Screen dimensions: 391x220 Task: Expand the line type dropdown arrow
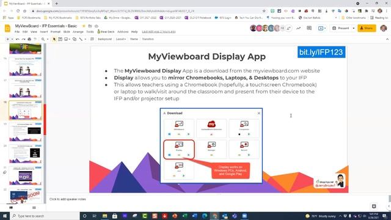tap(86, 39)
